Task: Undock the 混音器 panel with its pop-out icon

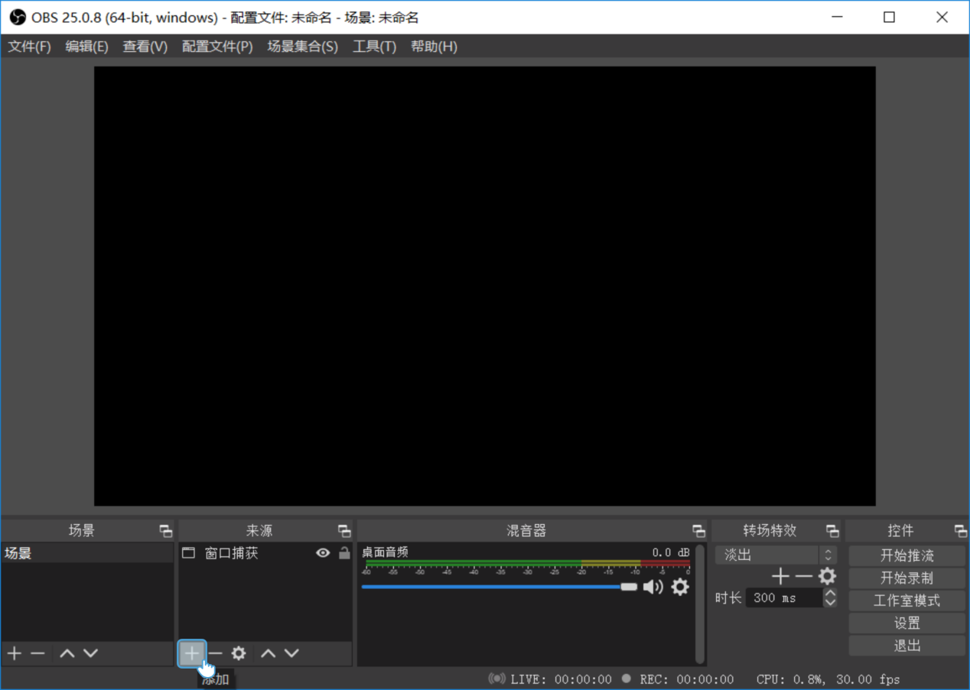Action: tap(698, 531)
